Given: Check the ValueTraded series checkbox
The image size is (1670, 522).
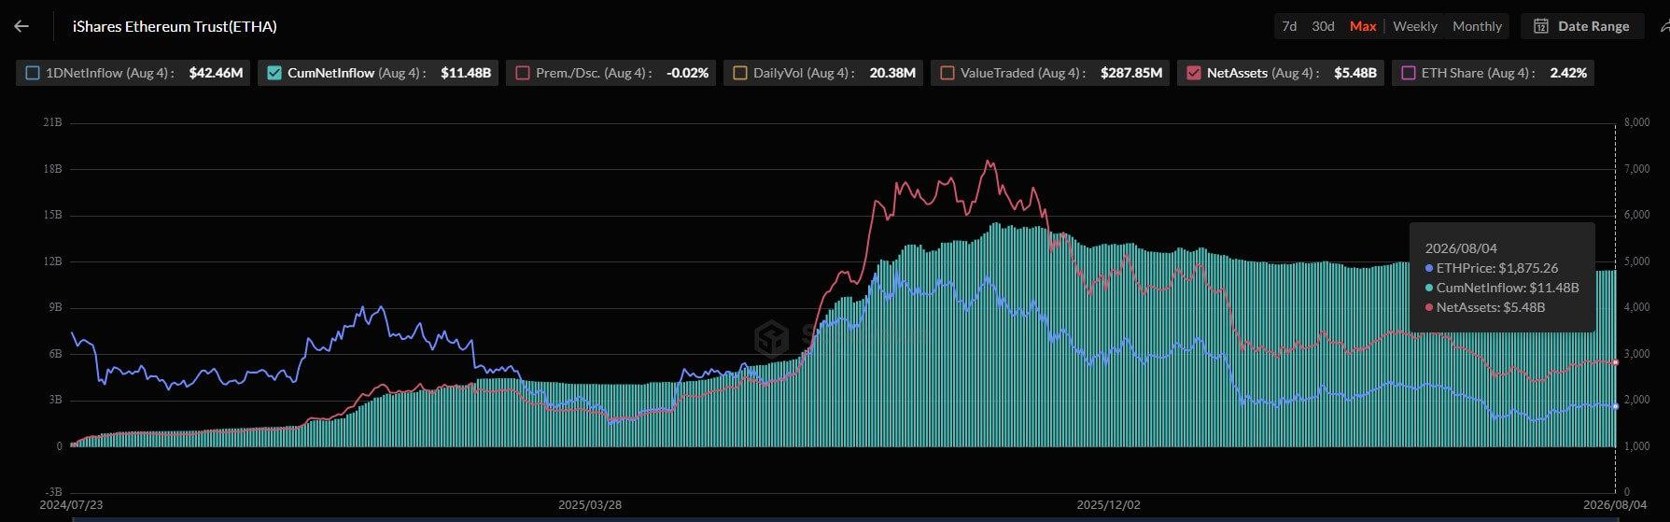Looking at the screenshot, I should pos(947,73).
